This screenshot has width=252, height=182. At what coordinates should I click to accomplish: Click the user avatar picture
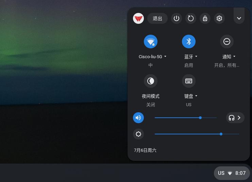pyautogui.click(x=138, y=18)
